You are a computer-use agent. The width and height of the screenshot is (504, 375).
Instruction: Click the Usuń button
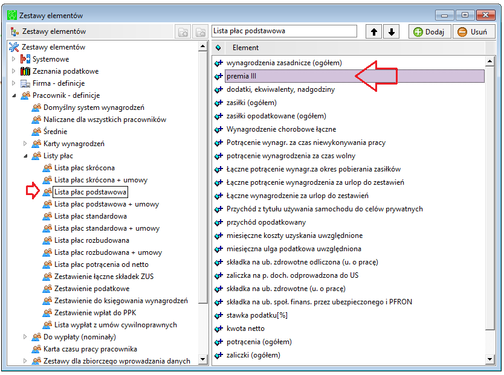click(x=473, y=32)
